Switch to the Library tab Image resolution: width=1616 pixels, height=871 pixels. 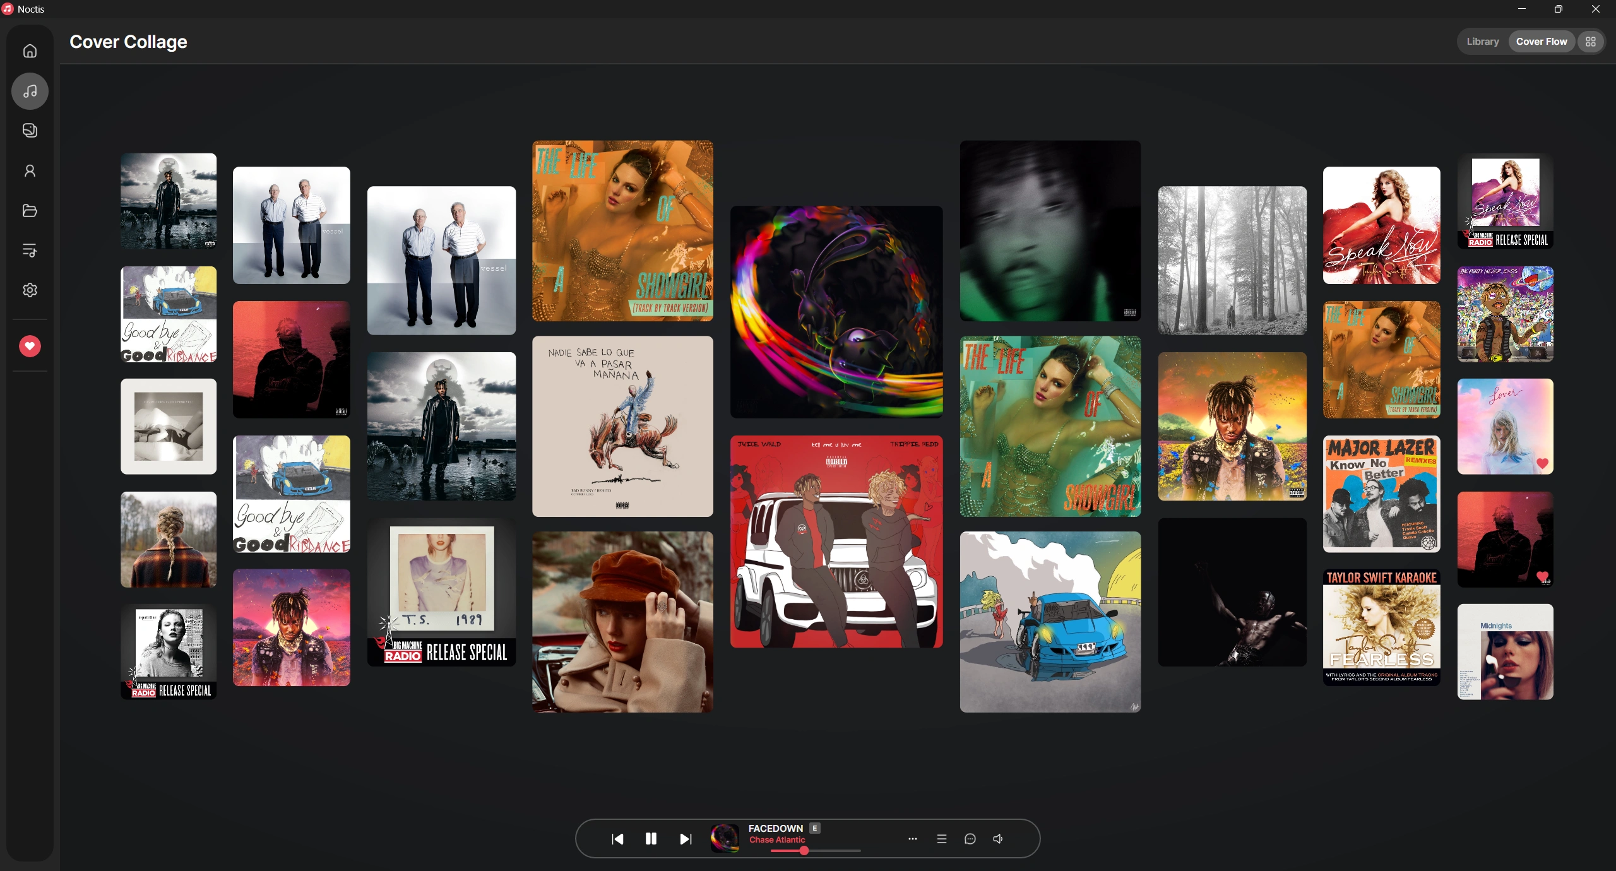(1482, 42)
